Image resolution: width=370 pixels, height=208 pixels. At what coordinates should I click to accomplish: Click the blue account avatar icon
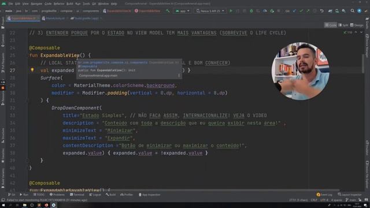[359, 11]
